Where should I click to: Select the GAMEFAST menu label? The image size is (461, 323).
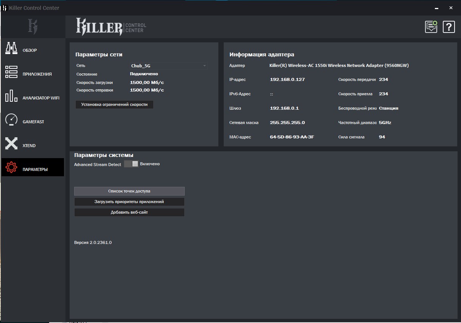[x=33, y=122]
